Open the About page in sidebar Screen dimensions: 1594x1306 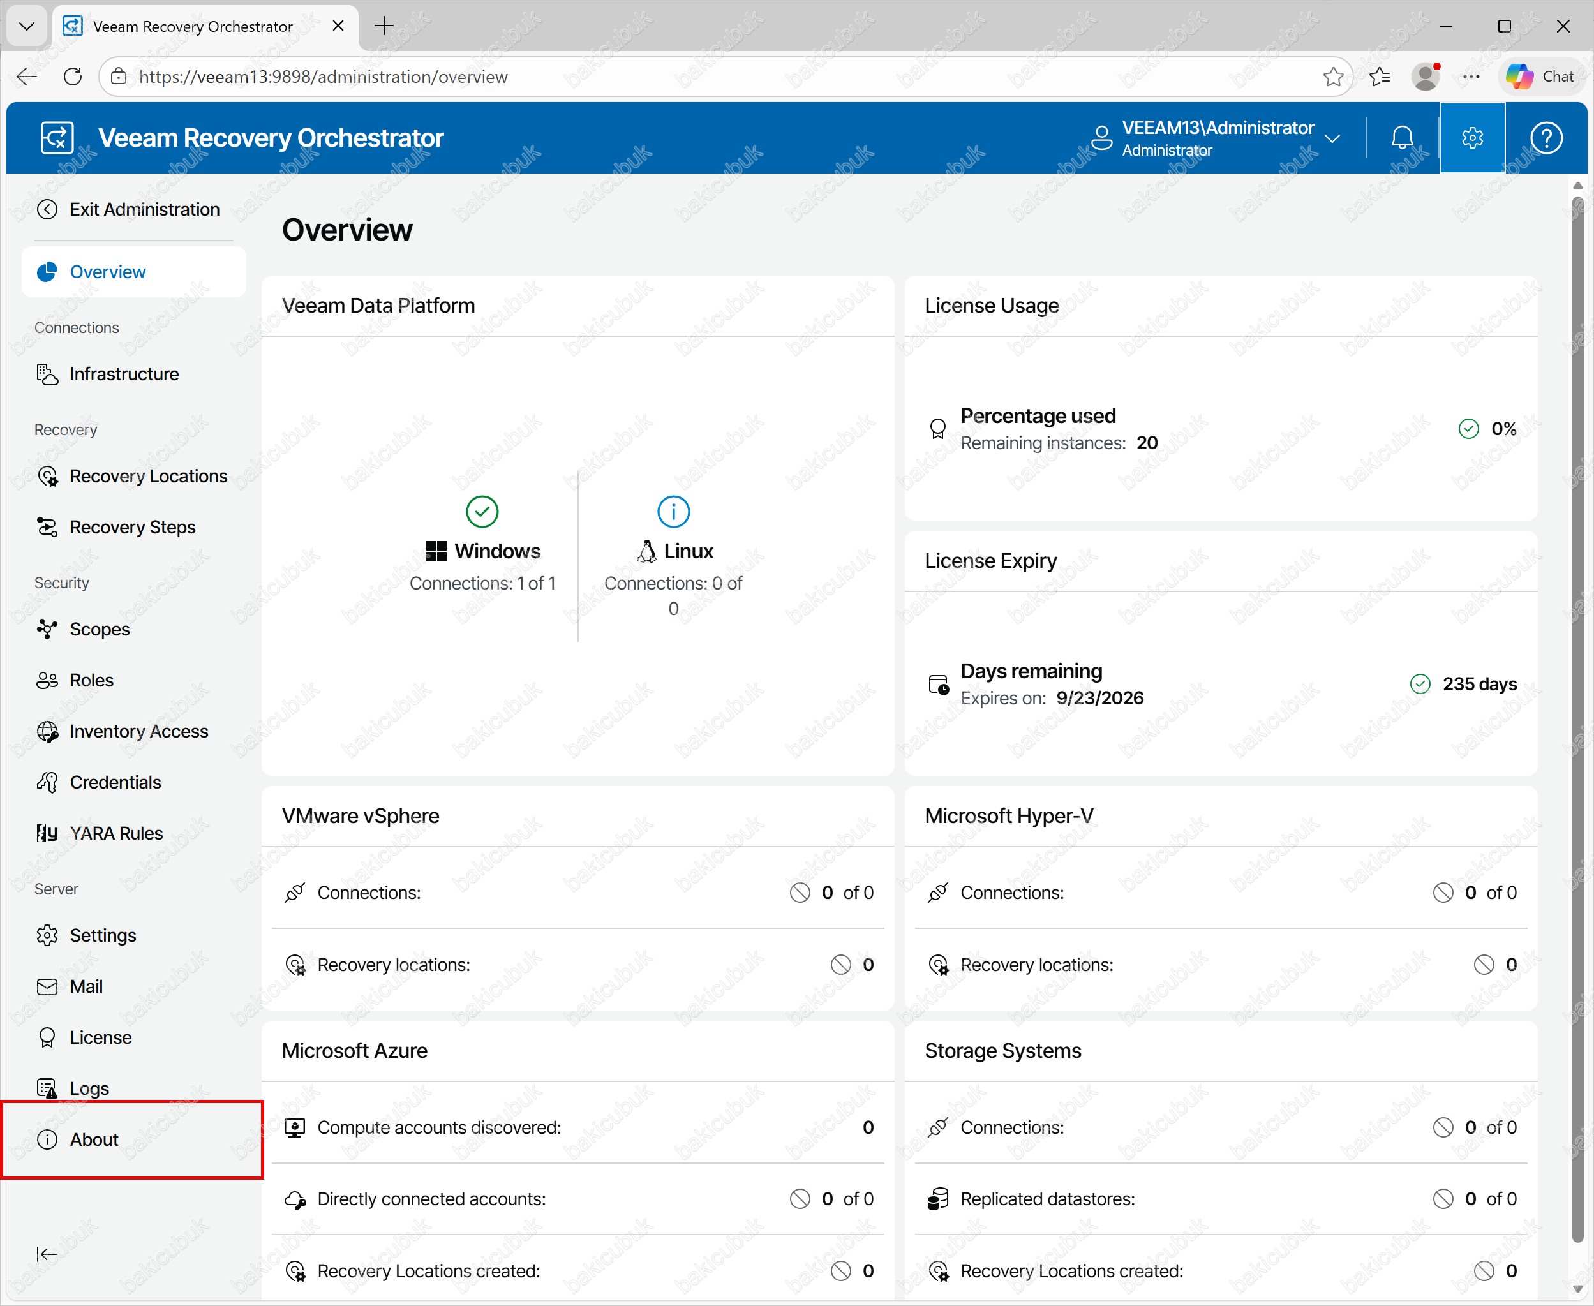point(94,1139)
